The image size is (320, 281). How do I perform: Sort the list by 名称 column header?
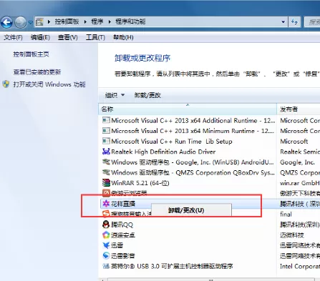click(x=188, y=109)
